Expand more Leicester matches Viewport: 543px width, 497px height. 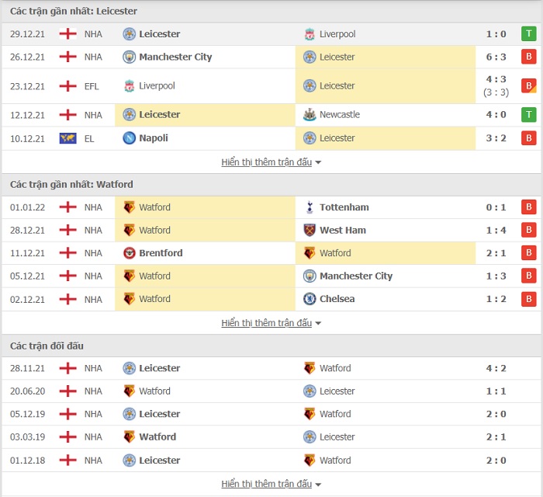pyautogui.click(x=271, y=162)
